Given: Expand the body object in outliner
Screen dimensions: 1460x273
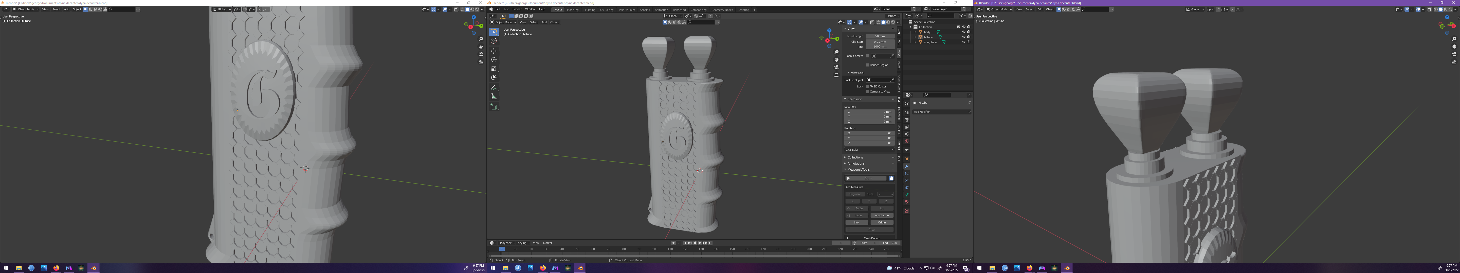Looking at the screenshot, I should click(x=915, y=32).
